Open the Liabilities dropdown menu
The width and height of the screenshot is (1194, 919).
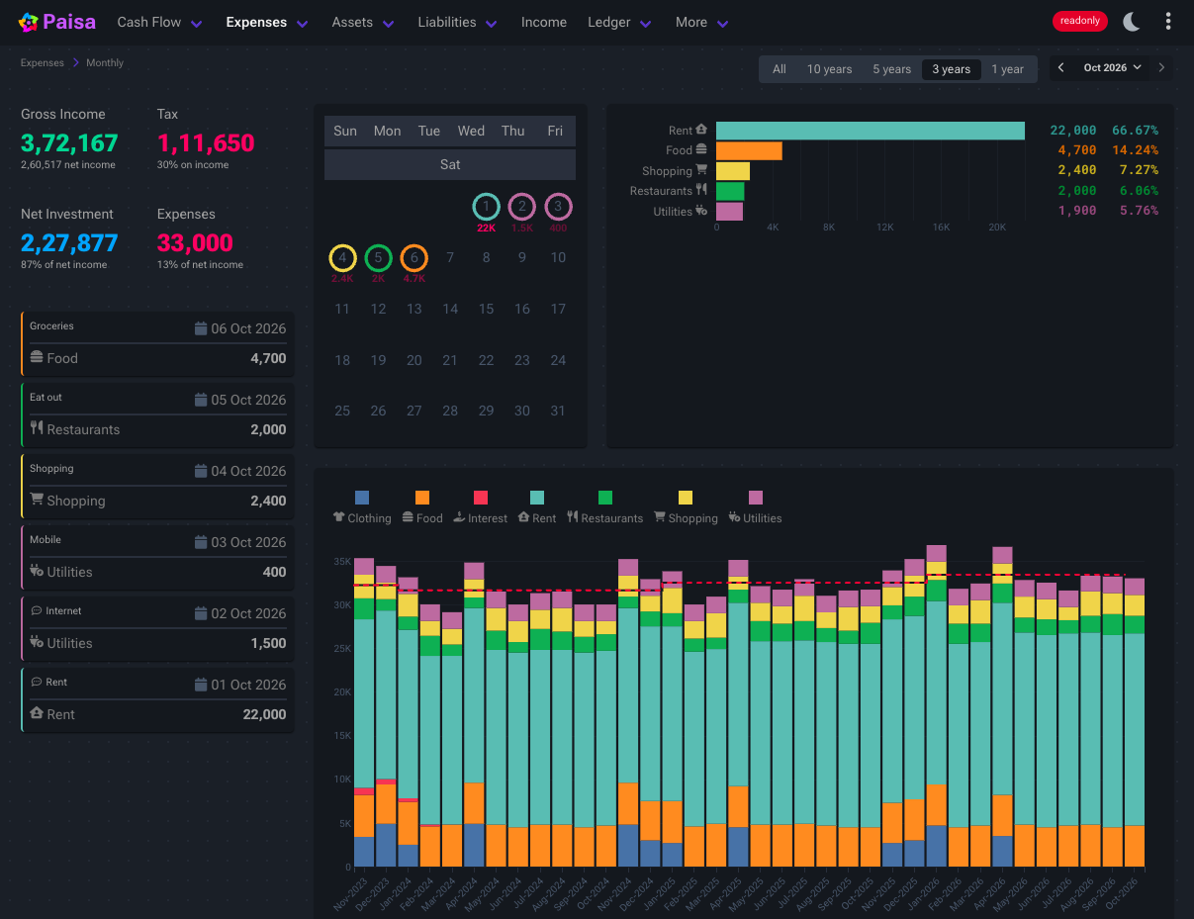tap(458, 22)
